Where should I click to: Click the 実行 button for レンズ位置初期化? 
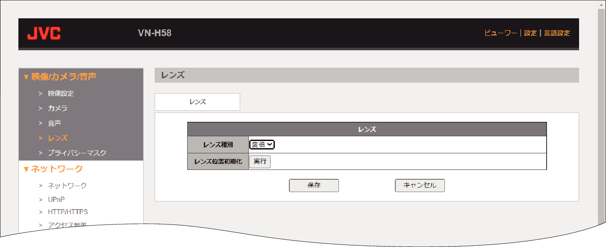point(260,162)
